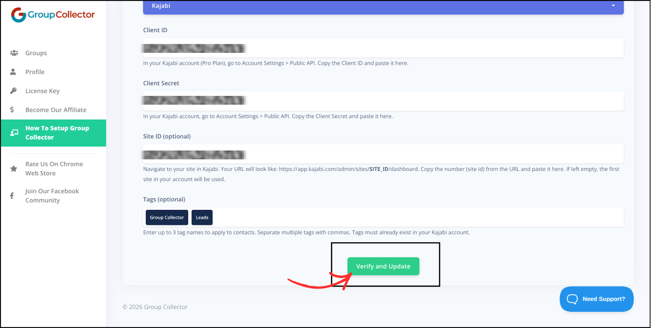Screen dimensions: 652x328
Task: Click the Client Secret label
Action: pos(161,83)
